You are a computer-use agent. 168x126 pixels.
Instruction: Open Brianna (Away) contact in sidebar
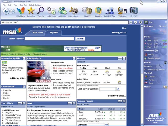[x=153, y=58]
